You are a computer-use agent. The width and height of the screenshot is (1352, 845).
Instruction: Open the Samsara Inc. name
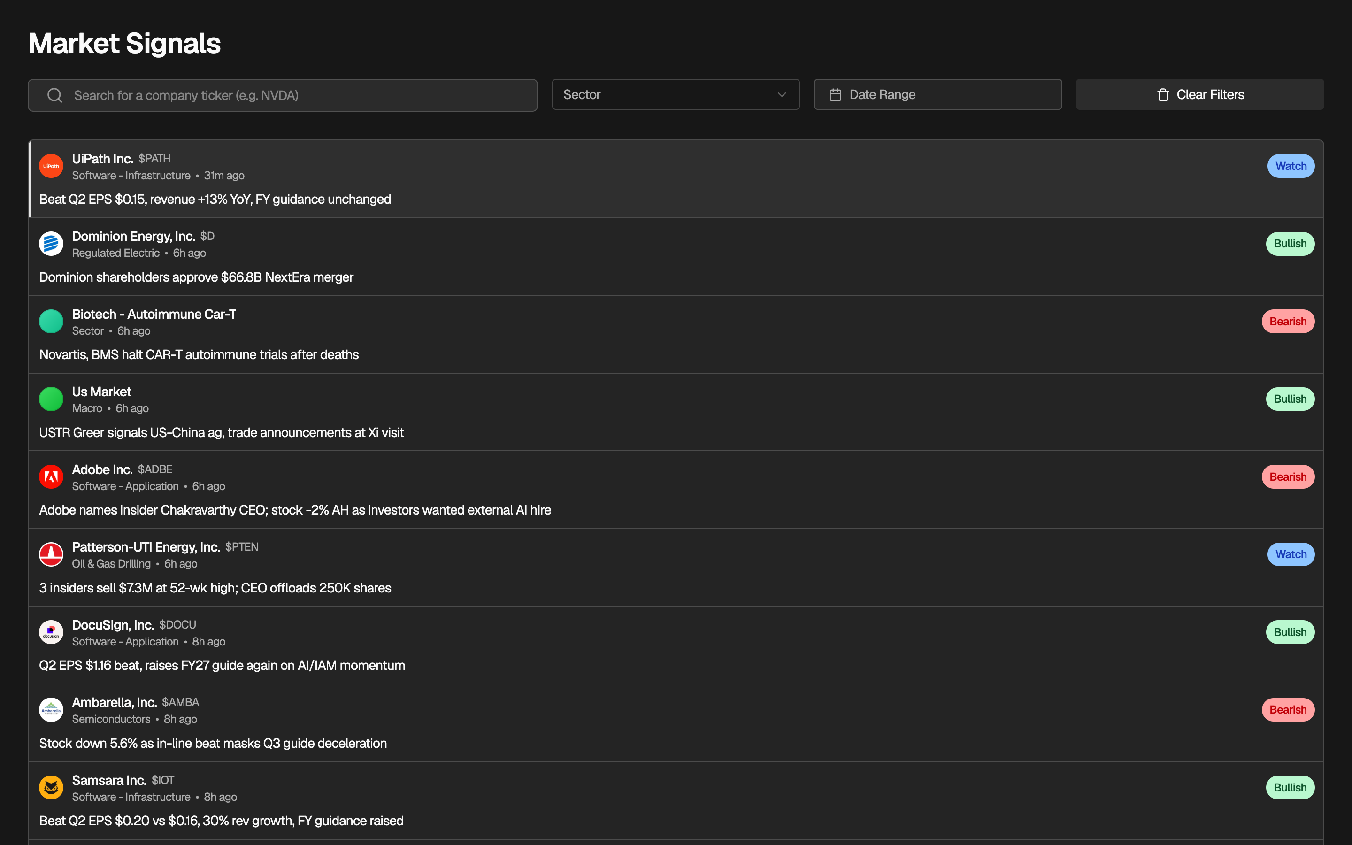coord(109,780)
